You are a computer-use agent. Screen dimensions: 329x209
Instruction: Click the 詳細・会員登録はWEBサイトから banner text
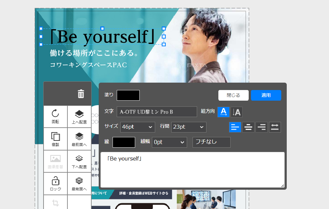[144, 193]
